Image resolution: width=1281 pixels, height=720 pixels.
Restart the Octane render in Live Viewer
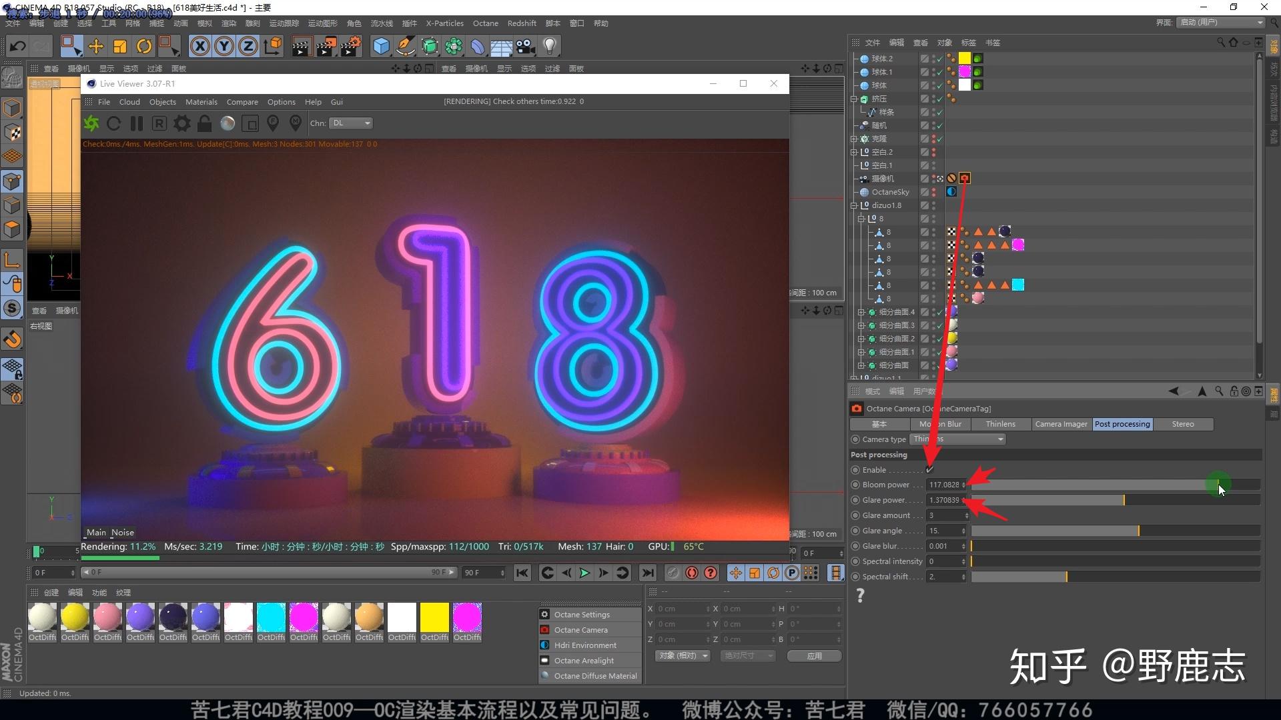coord(113,123)
